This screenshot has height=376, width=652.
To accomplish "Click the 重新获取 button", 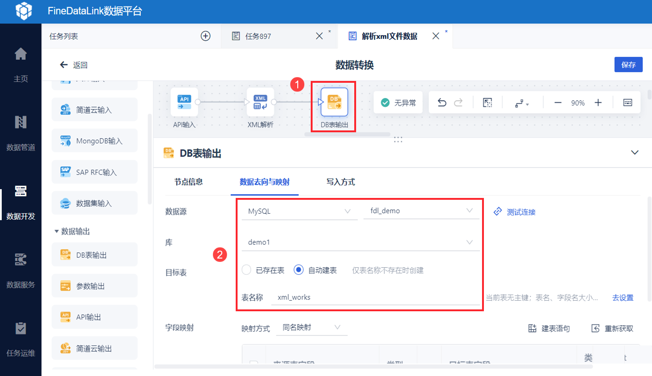I will [612, 329].
